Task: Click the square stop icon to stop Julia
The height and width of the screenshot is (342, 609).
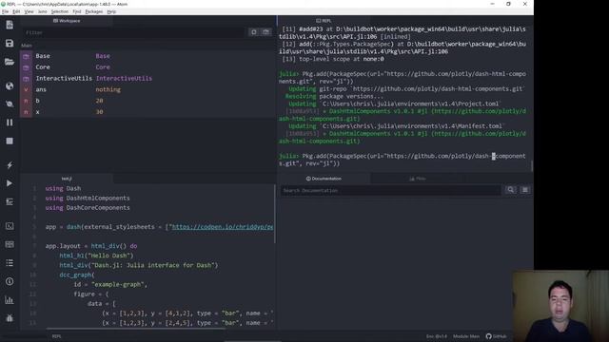Action: pyautogui.click(x=10, y=141)
